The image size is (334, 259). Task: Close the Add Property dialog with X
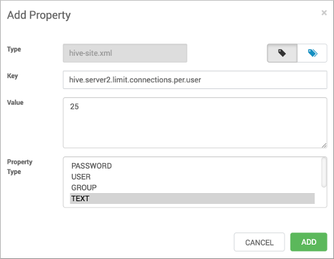pyautogui.click(x=324, y=13)
